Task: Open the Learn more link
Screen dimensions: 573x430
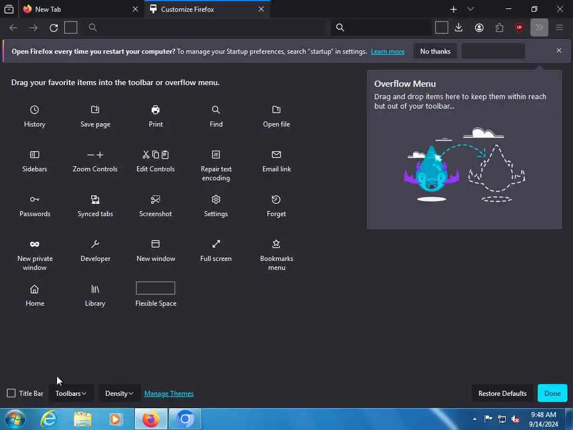Action: pos(388,52)
